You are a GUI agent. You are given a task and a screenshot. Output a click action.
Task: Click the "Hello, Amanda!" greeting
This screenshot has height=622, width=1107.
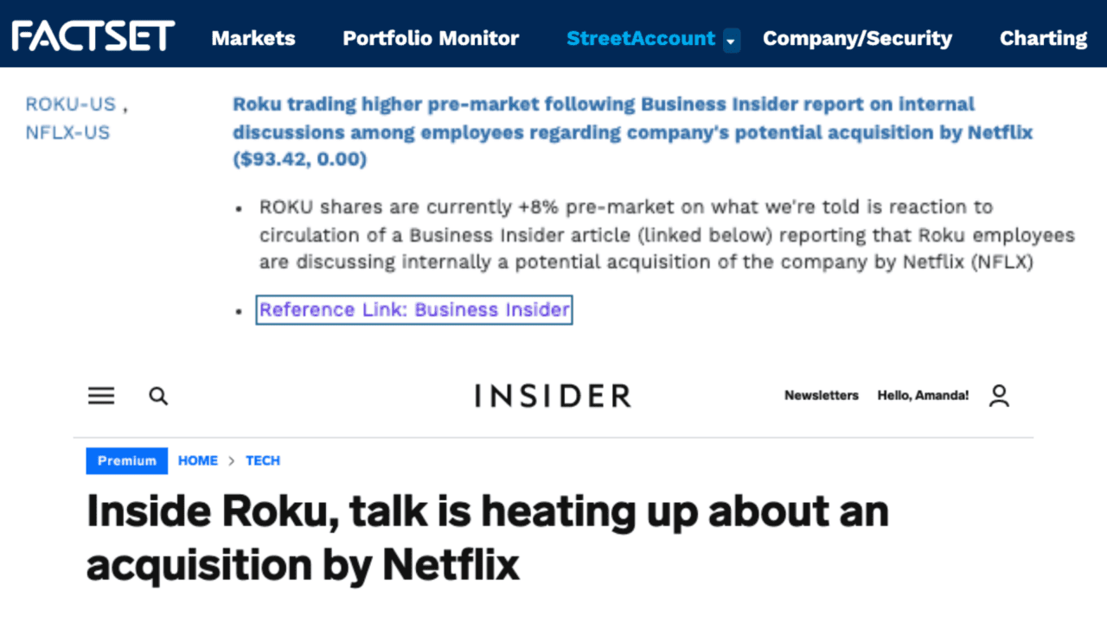coord(923,396)
